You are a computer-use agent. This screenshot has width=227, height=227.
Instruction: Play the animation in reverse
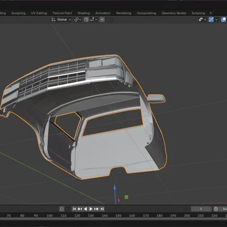(x=85, y=209)
